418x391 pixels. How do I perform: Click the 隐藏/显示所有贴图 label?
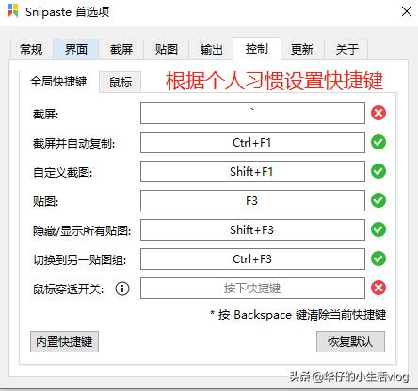[x=82, y=231]
